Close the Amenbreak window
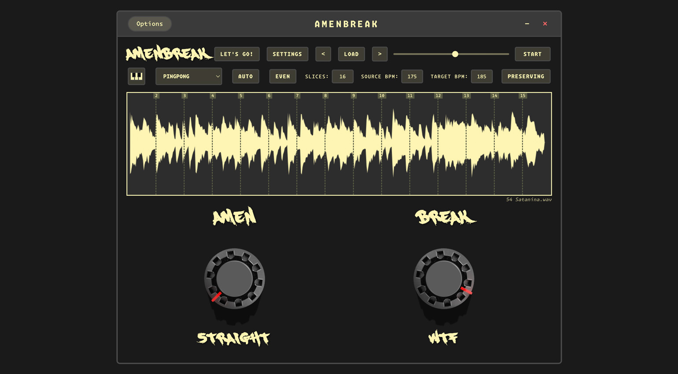 pos(545,24)
